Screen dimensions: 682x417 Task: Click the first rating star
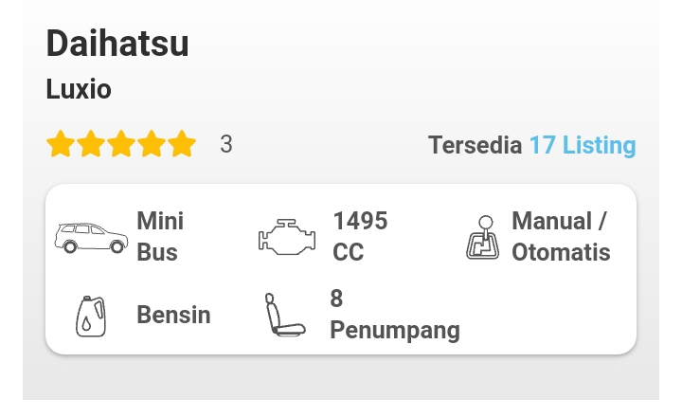pos(61,144)
